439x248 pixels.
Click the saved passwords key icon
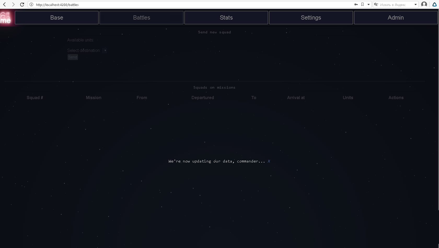coord(356,4)
